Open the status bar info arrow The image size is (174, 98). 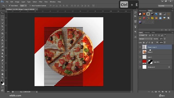pyautogui.click(x=37, y=92)
